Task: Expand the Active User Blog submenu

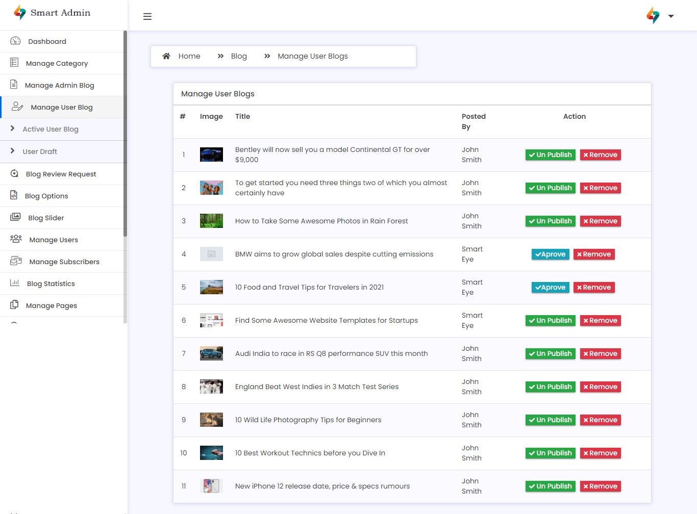Action: [50, 129]
